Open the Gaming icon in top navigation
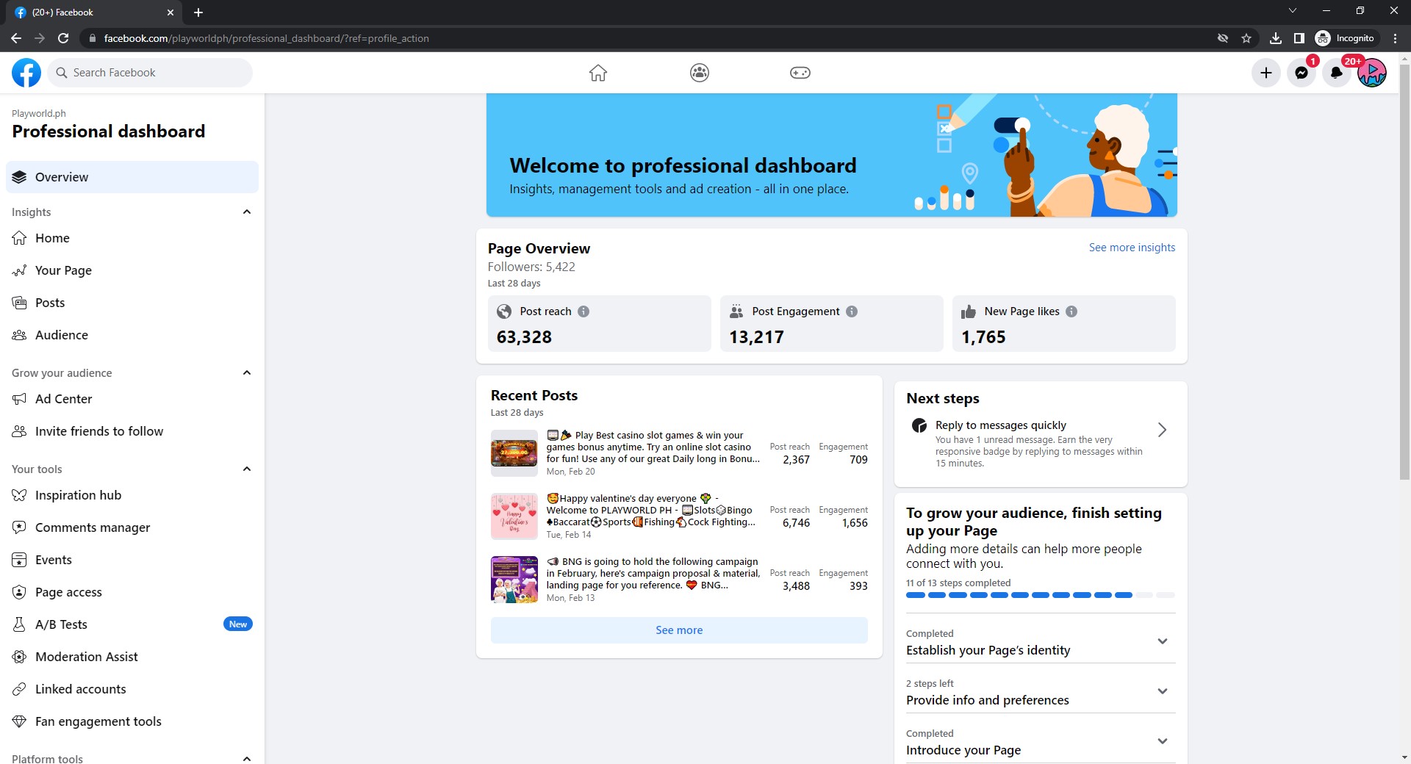 (x=800, y=73)
